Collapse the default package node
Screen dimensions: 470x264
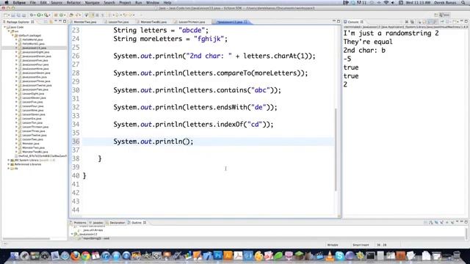coord(12,35)
